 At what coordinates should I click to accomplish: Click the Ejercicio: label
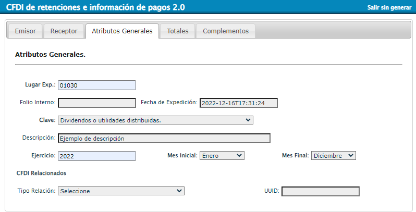tap(43, 155)
